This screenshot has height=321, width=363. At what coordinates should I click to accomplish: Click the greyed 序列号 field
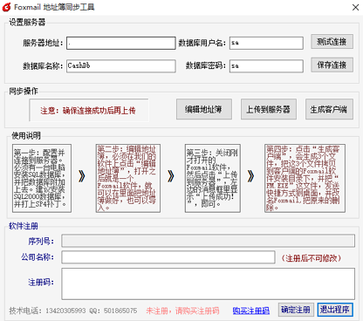208,241
